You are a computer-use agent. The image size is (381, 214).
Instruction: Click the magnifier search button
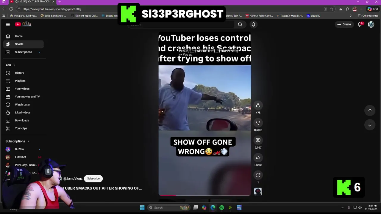[240, 24]
